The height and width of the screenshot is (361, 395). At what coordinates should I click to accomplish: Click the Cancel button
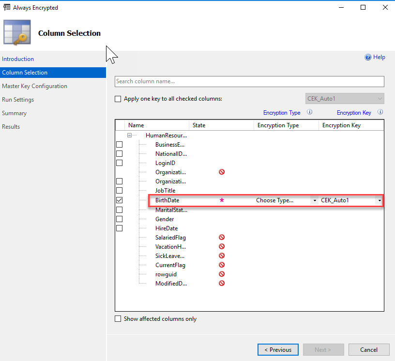click(369, 350)
